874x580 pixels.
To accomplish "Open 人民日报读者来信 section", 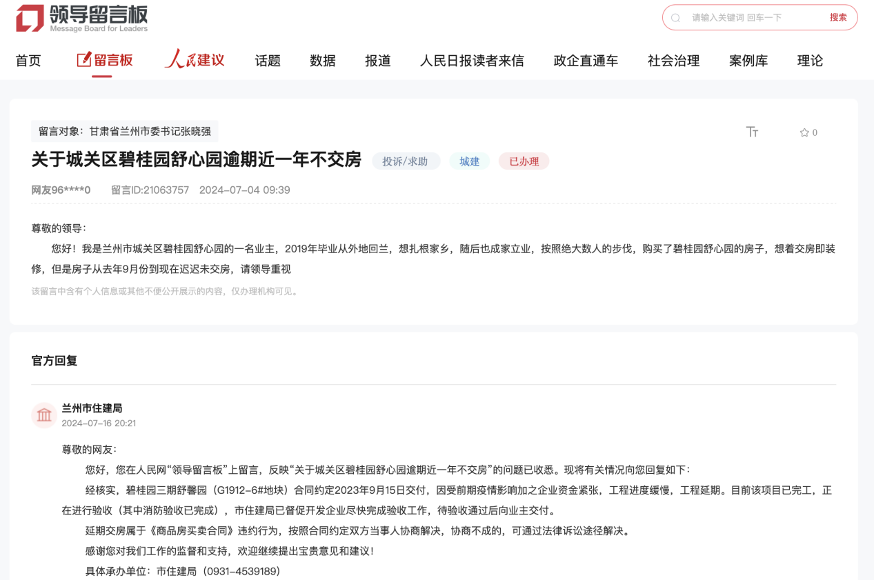I will click(472, 61).
